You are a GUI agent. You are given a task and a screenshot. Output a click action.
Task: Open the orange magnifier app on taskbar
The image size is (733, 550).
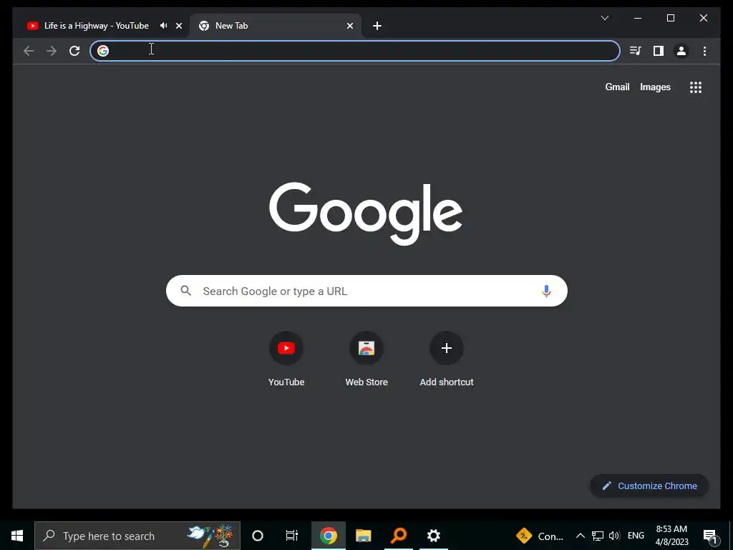tap(399, 536)
